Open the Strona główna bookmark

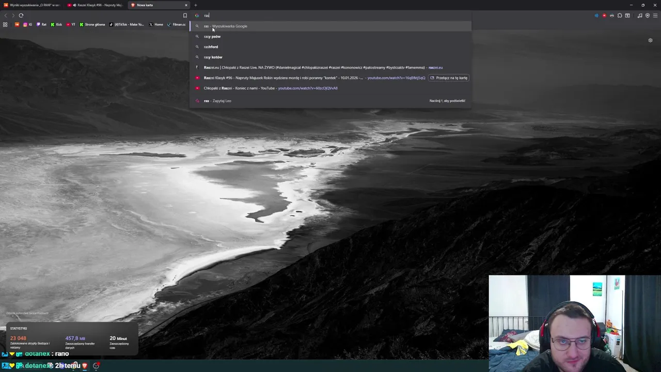click(92, 24)
